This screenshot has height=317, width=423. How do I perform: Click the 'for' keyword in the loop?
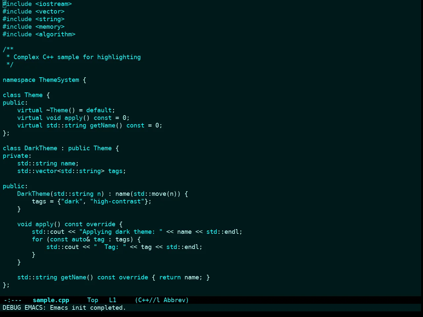click(37, 239)
